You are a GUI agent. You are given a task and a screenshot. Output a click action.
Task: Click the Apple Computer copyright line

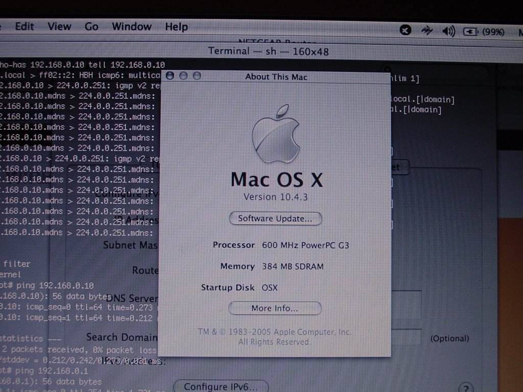[274, 332]
